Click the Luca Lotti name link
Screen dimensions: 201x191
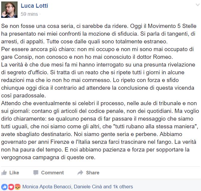tap(34, 6)
